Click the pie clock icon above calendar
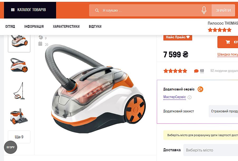 41,37
